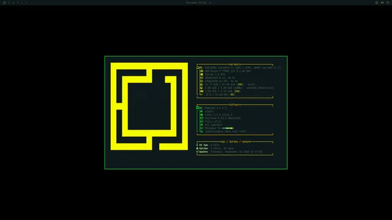Screen dimensions: 392x220
Task: Click the KVM/QEMU Standard PC text
Action: coord(243,68)
